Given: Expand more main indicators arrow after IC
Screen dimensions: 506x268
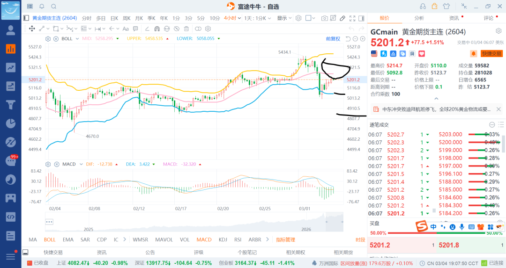Looking at the screenshot, I should pyautogui.click(x=125, y=239).
